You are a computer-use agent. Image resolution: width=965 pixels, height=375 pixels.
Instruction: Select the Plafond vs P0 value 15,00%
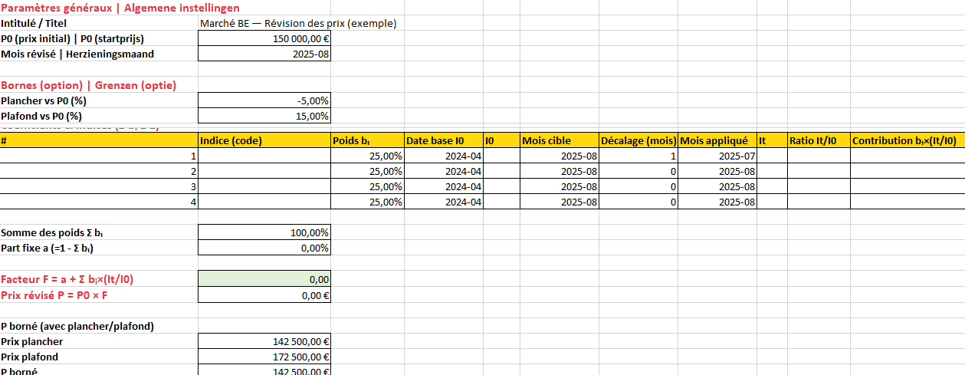point(264,116)
